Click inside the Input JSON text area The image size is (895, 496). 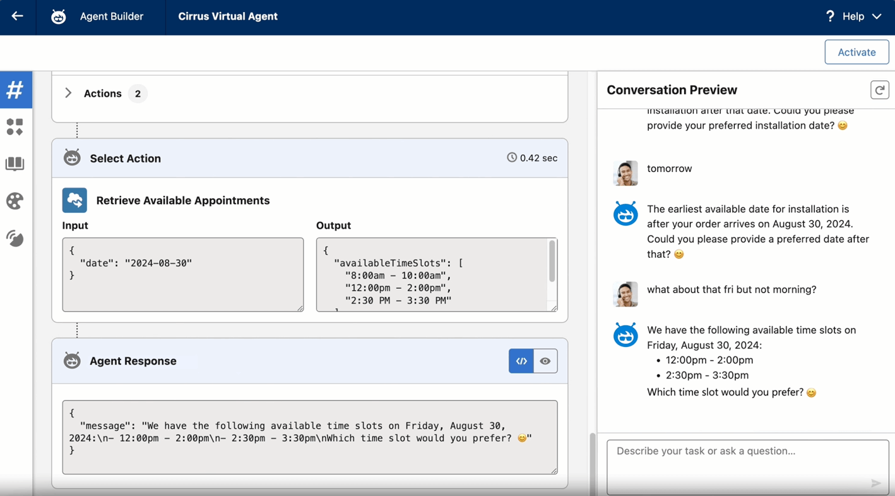coord(183,275)
